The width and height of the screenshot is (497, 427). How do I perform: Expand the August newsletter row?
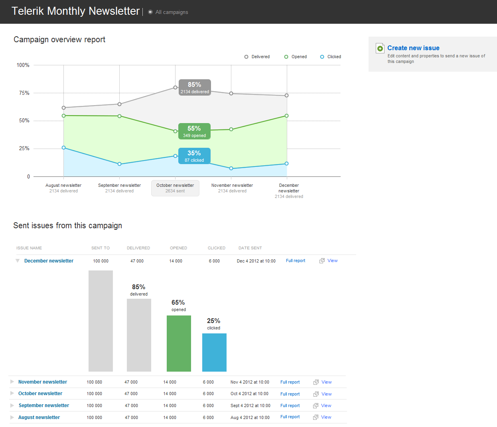[12, 417]
